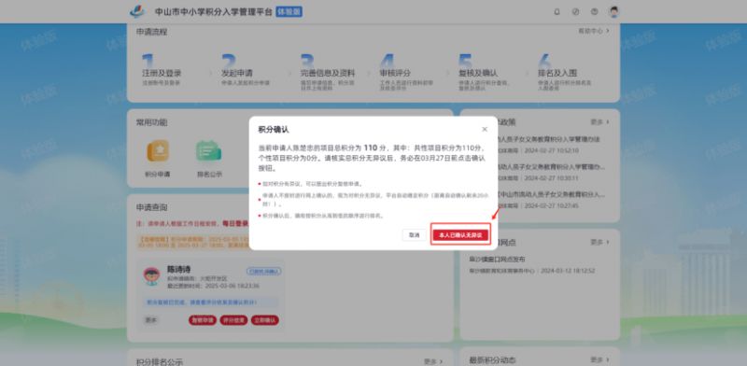Viewport: 747px width, 366px height.
Task: Expand 更多 in the 网点 panel
Action: click(x=599, y=242)
